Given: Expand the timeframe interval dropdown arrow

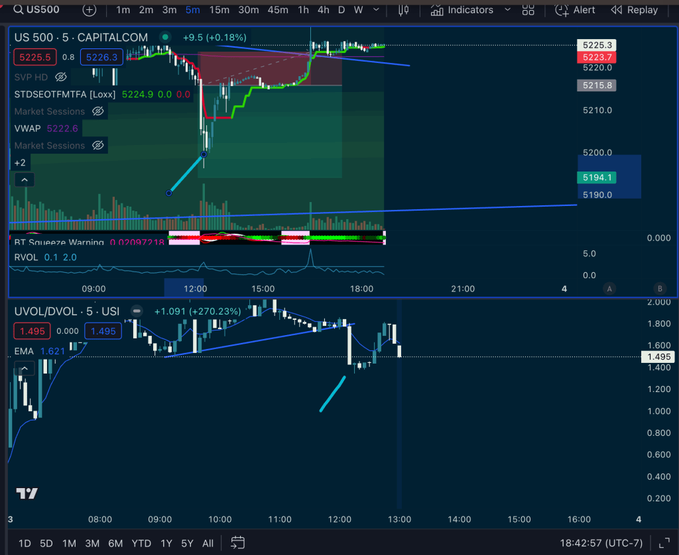Looking at the screenshot, I should [x=376, y=10].
